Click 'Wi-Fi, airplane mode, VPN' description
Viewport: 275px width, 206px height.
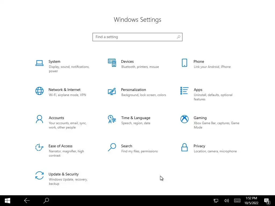point(67,95)
